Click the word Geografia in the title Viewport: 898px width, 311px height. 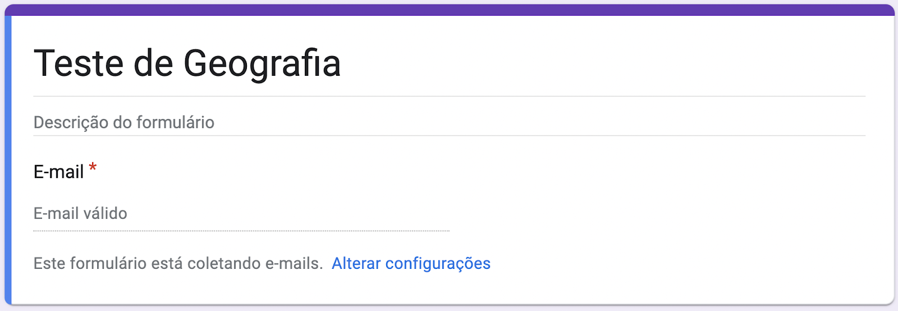click(x=262, y=63)
